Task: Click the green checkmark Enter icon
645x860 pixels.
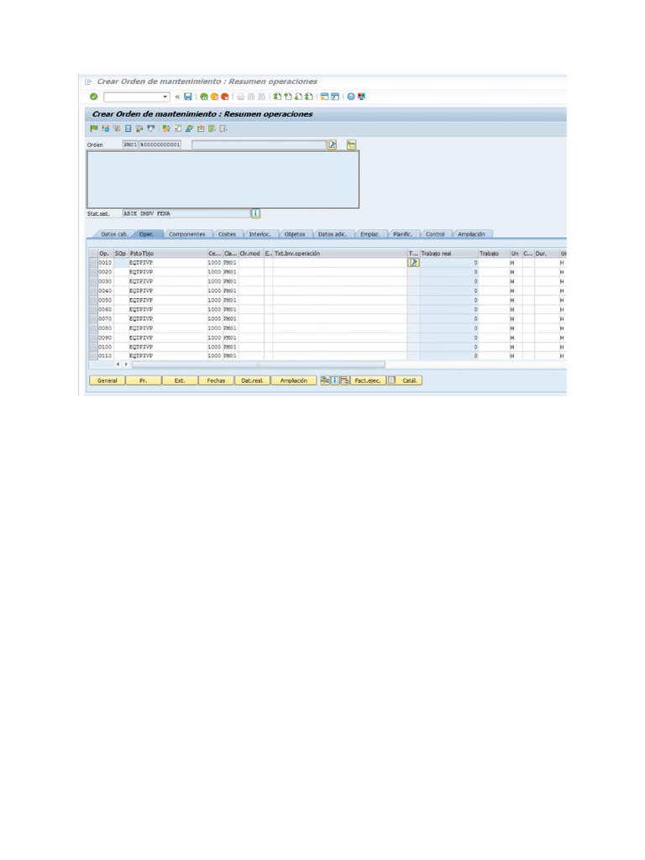Action: (94, 97)
